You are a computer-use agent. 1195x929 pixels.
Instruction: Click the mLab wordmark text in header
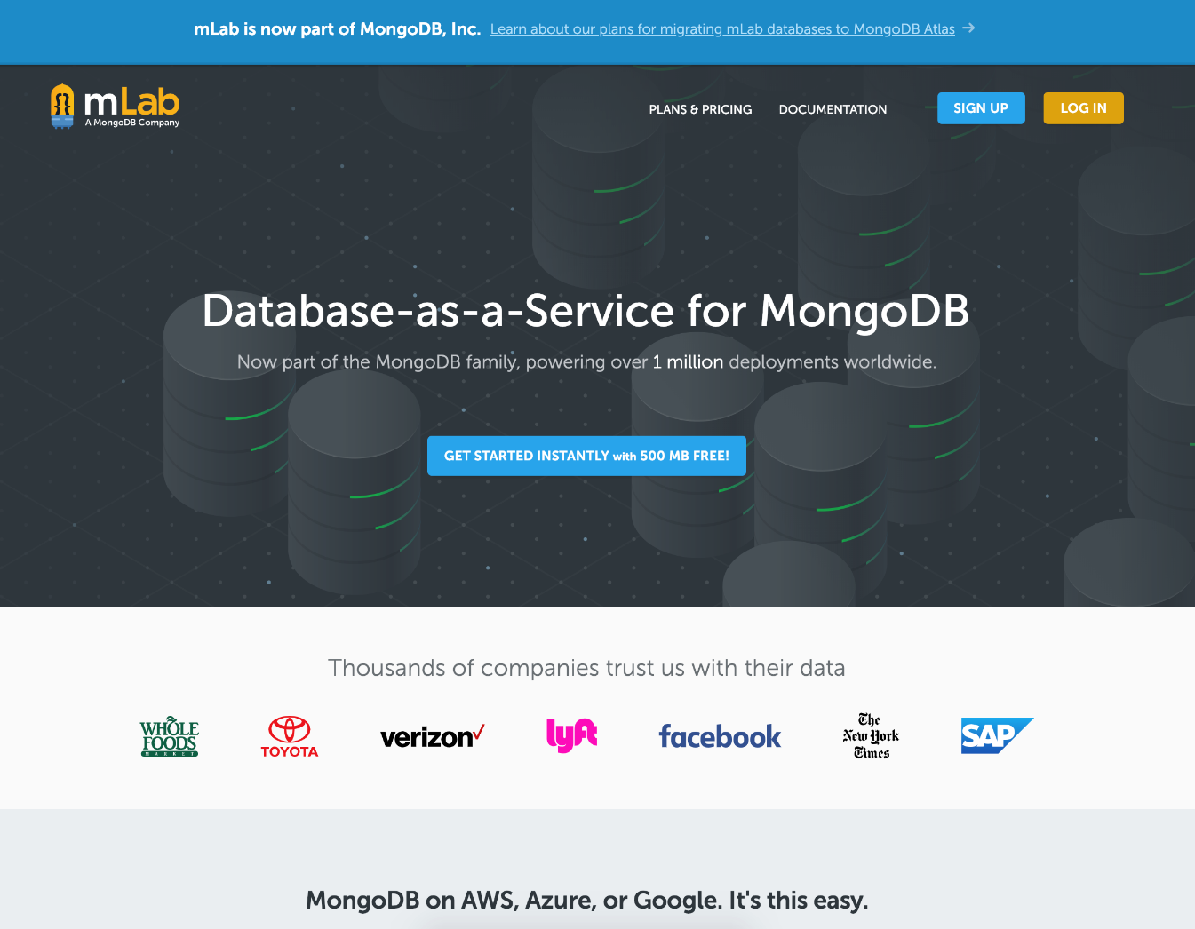tap(131, 102)
